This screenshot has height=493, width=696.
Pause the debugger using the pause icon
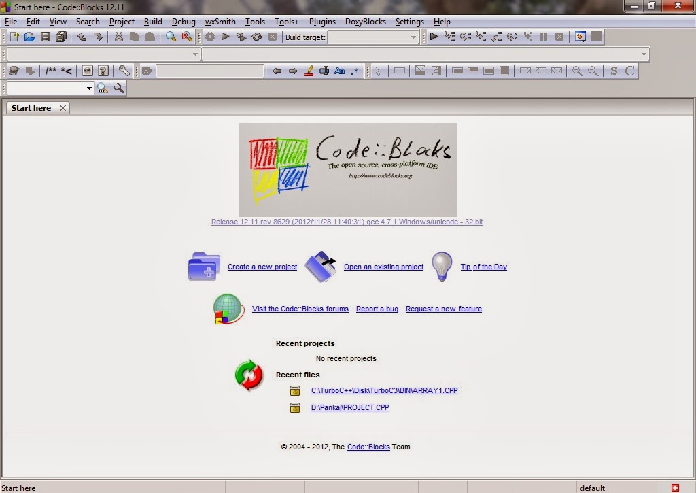click(x=544, y=37)
